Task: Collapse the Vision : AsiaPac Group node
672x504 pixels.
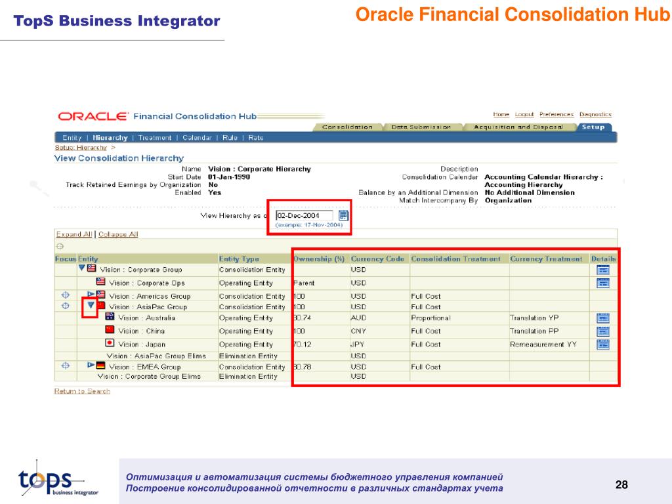Action: [91, 306]
